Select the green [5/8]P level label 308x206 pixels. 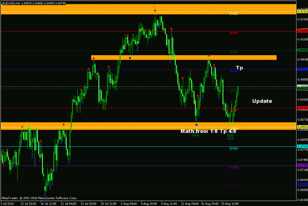[x=234, y=52]
